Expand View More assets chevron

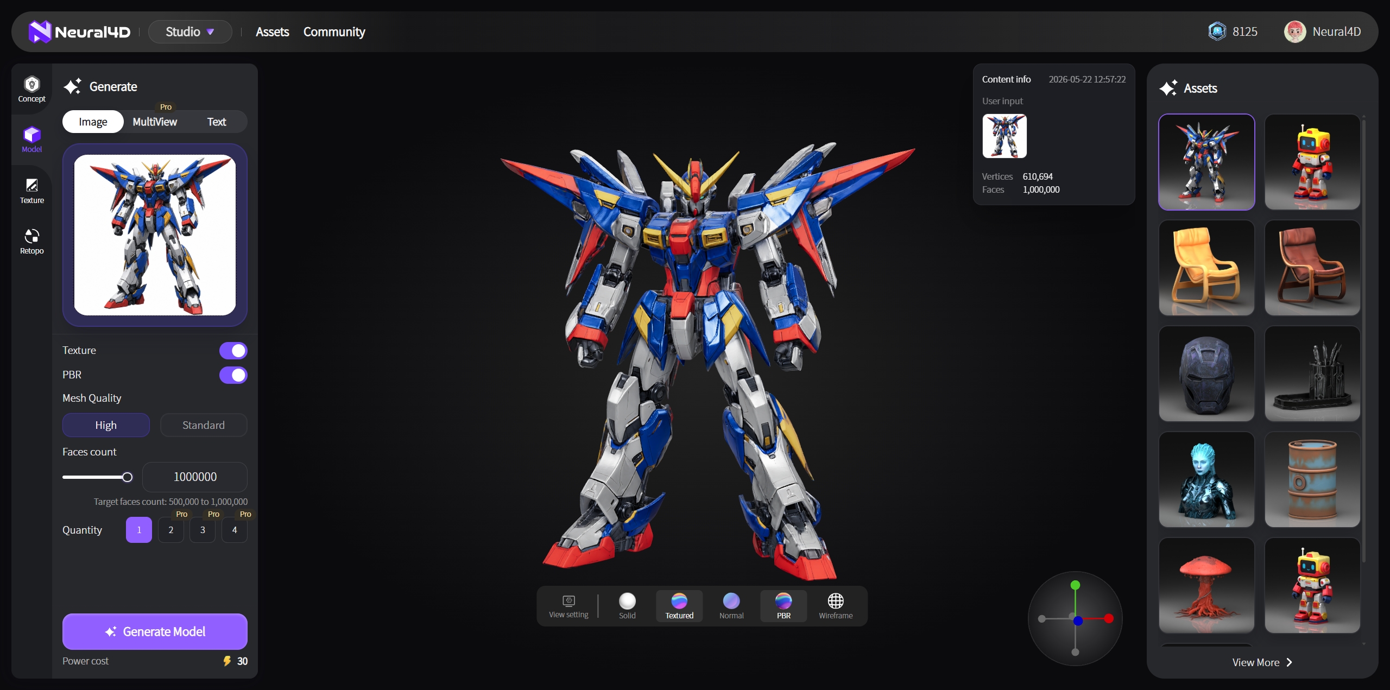coord(1289,662)
